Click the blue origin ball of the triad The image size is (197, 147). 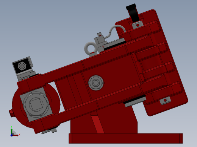pos(11,135)
